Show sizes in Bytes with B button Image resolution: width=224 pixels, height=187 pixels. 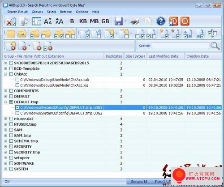pyautogui.click(x=72, y=21)
